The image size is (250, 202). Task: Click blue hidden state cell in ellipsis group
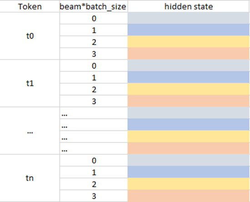tap(189, 124)
